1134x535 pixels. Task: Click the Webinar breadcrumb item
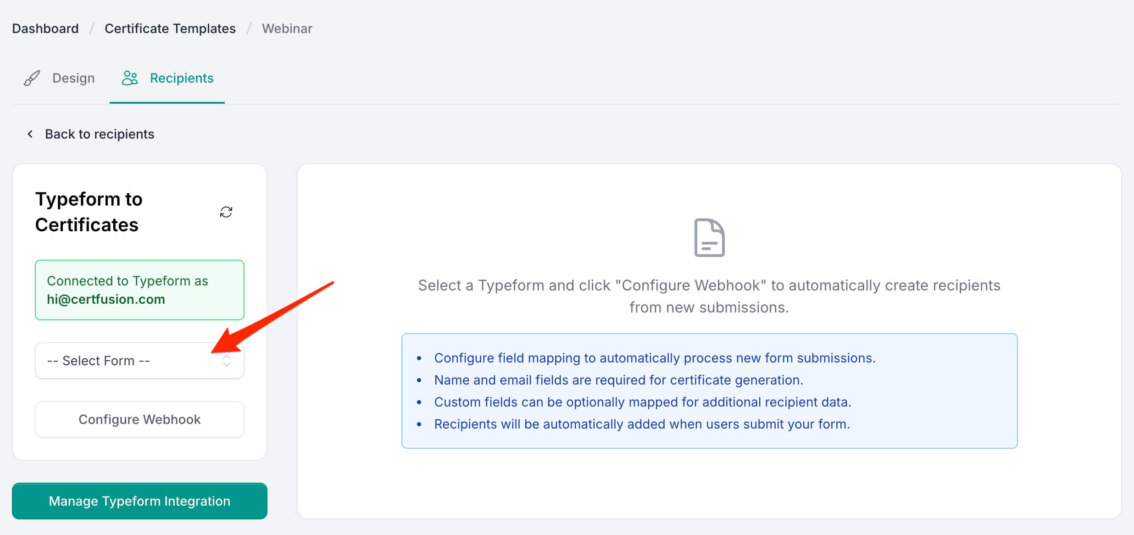click(287, 28)
